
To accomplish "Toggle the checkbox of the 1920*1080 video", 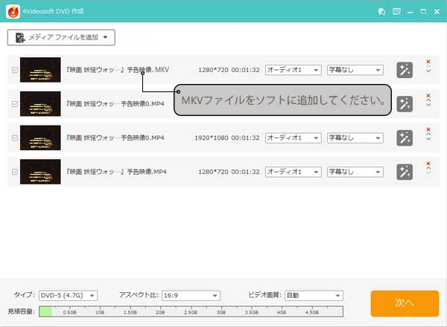I will 14,138.
